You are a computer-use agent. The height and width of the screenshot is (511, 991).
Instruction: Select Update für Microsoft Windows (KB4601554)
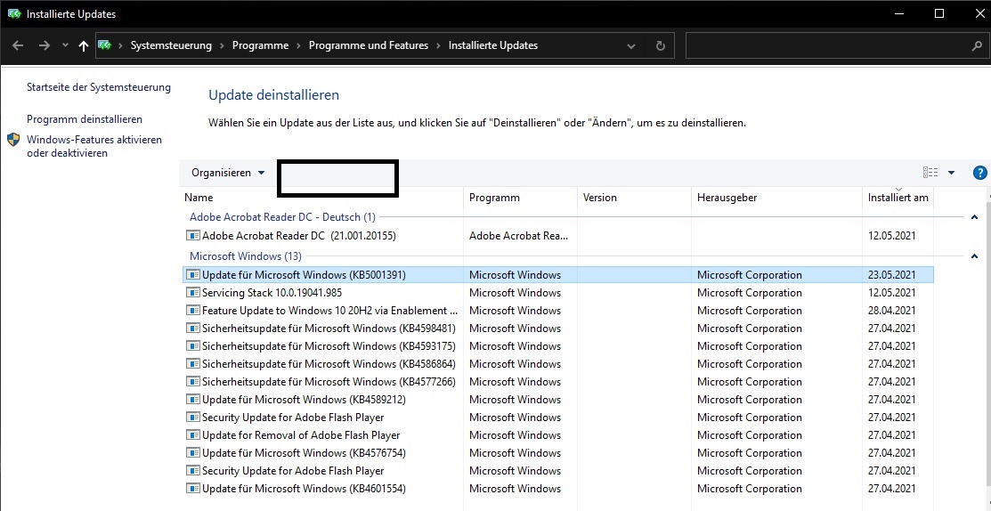(x=558, y=488)
